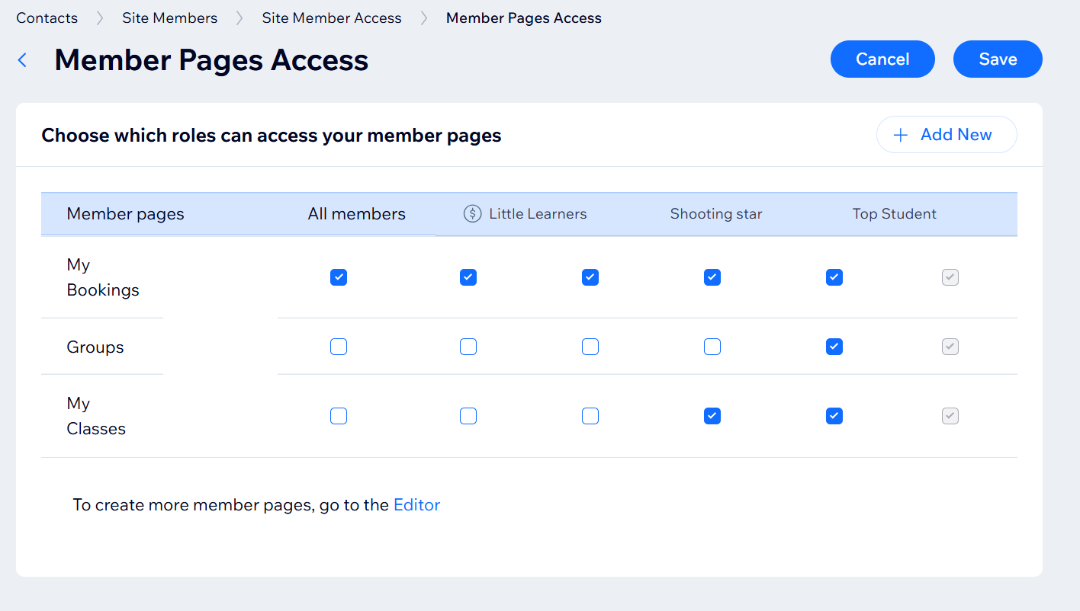Viewport: 1080px width, 611px height.
Task: Select the All members column header
Action: click(356, 214)
